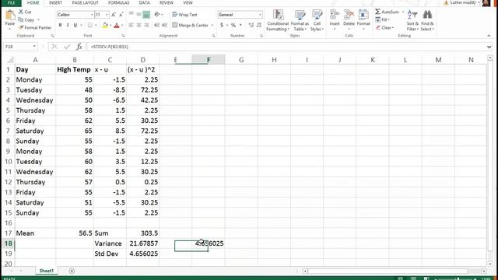Switch to the REVIEW tab
Image resolution: width=498 pixels, height=280 pixels.
(167, 3)
